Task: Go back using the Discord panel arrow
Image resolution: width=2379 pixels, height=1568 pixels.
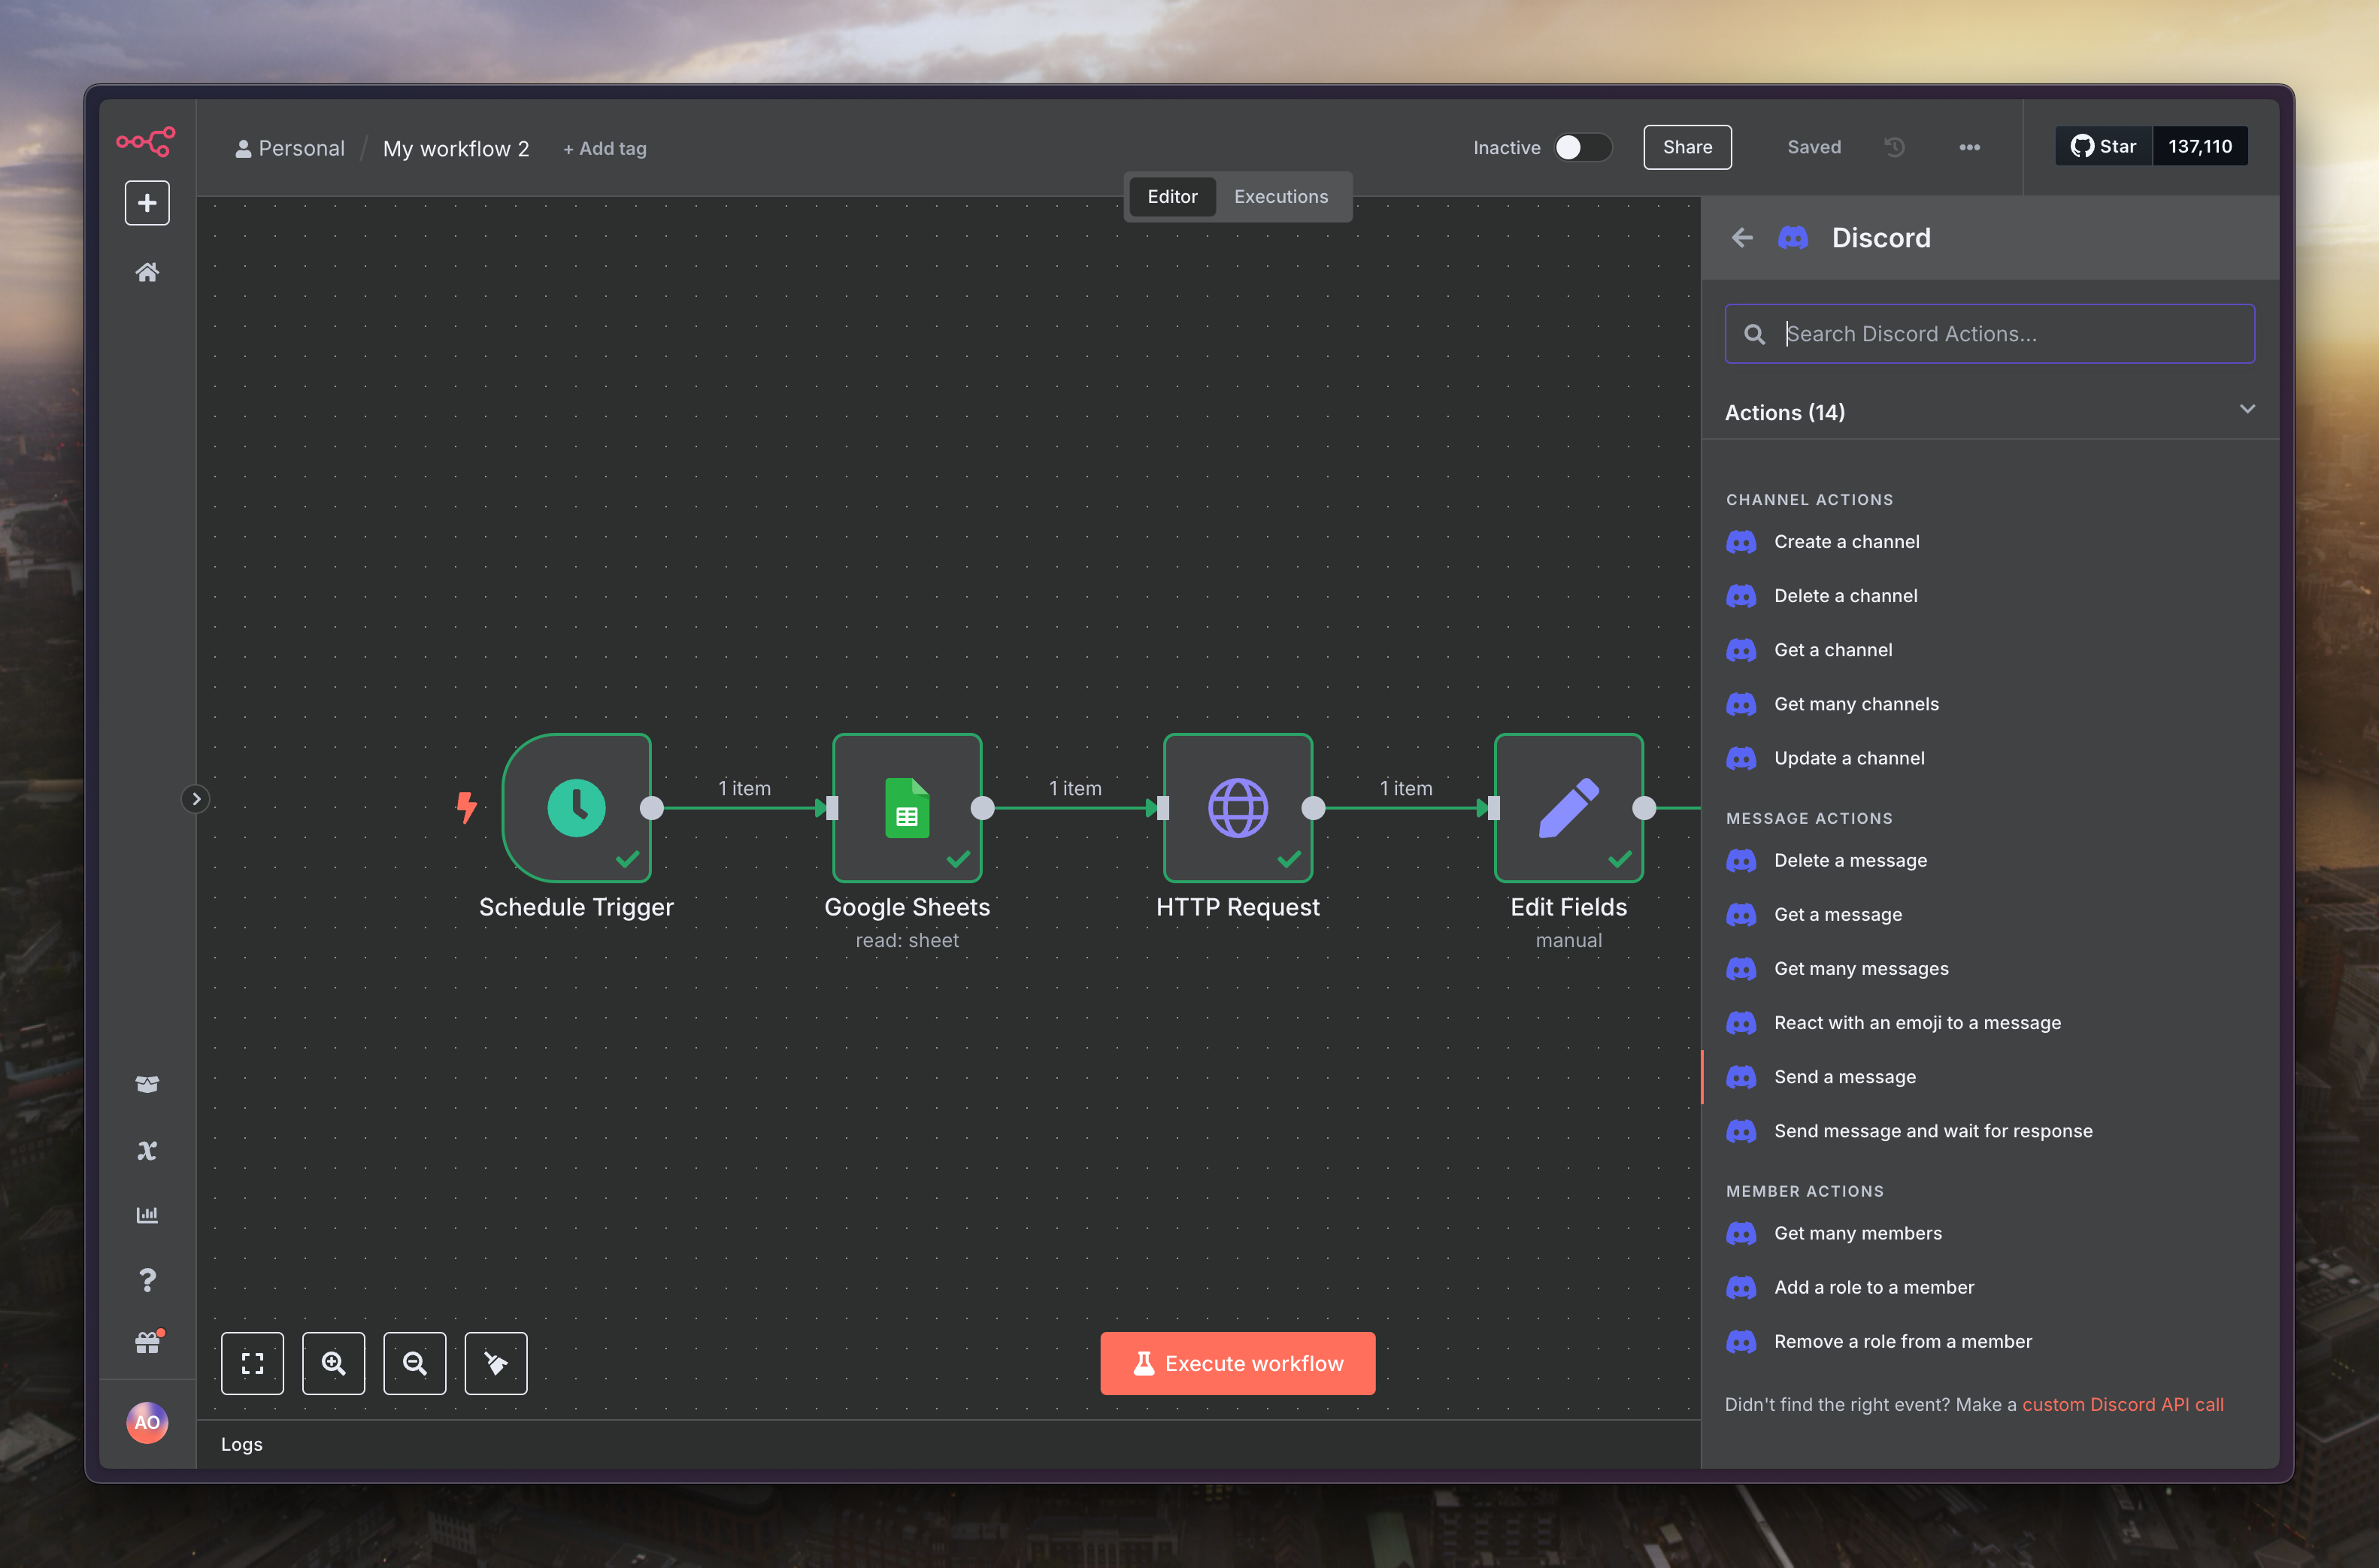Action: pos(1742,238)
